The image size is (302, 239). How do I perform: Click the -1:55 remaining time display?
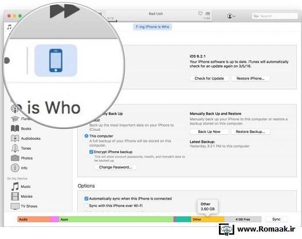tap(206, 18)
